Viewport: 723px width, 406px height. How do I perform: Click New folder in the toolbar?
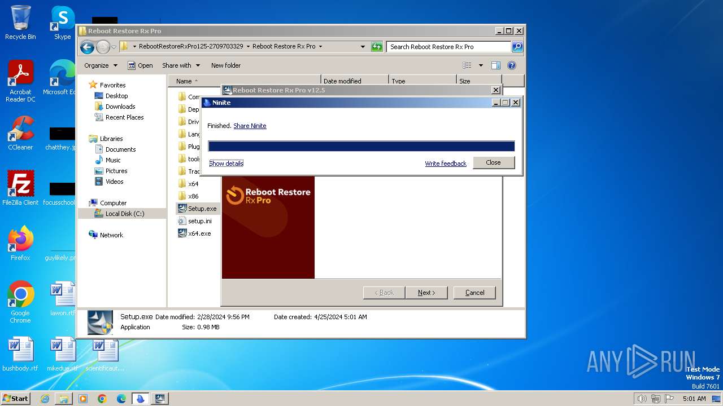pos(226,65)
